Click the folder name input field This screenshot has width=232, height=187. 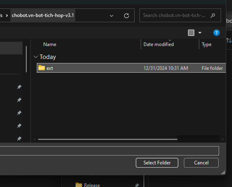(x=110, y=151)
